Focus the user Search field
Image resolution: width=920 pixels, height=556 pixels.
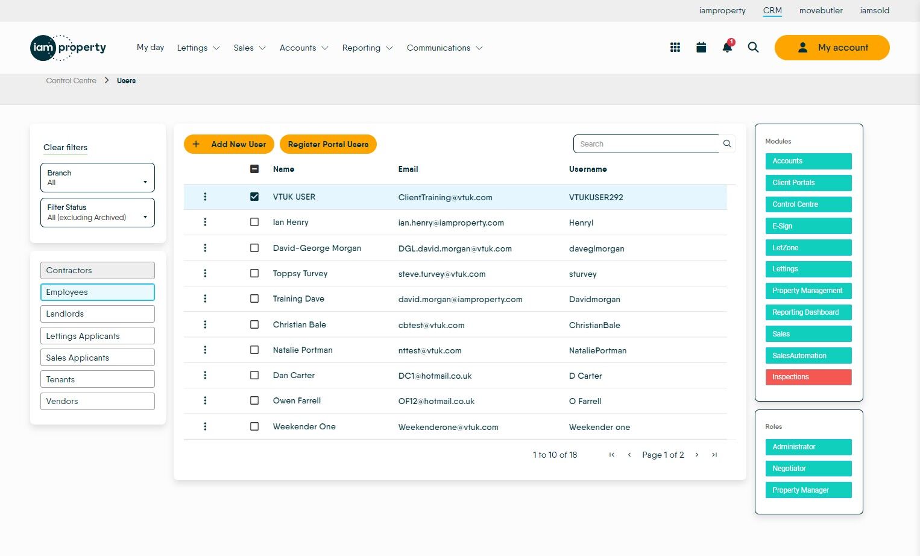pyautogui.click(x=646, y=144)
